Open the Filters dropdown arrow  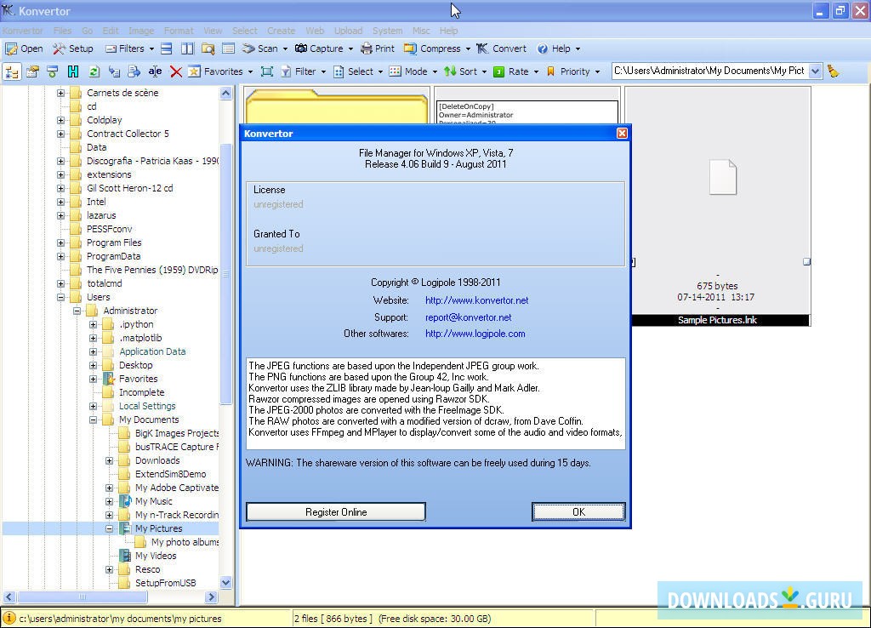coord(151,49)
